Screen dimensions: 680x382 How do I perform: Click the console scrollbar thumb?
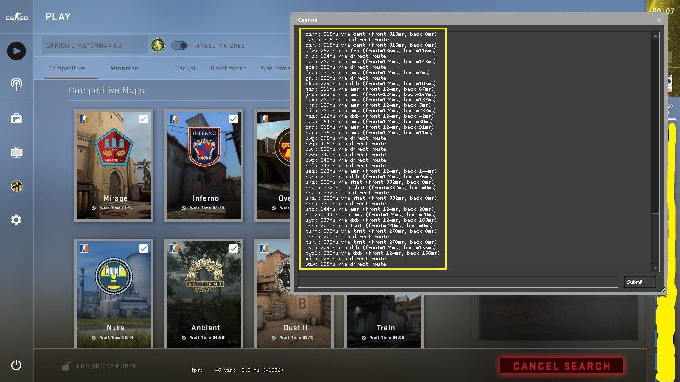point(655,239)
